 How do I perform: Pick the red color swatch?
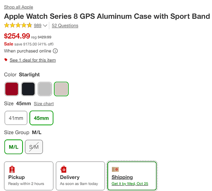tap(11, 89)
